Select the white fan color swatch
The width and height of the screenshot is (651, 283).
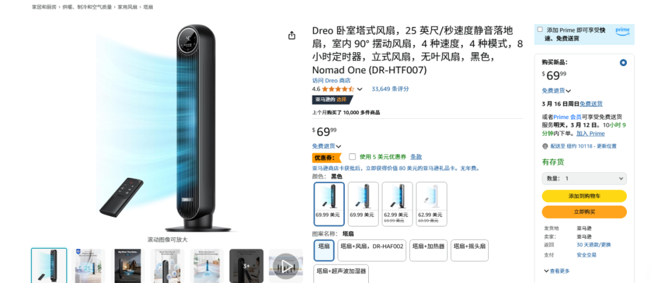click(432, 204)
